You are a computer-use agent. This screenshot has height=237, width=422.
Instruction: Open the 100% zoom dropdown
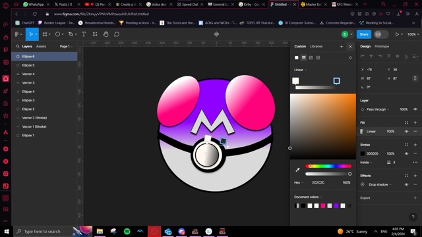(x=413, y=34)
